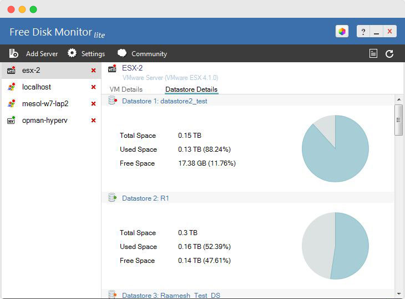Minimize the app with the underscore button
Screen dimensions: 405x299
[x=377, y=32]
